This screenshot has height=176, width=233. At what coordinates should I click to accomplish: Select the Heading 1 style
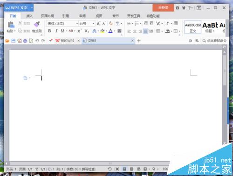pyautogui.click(x=210, y=27)
